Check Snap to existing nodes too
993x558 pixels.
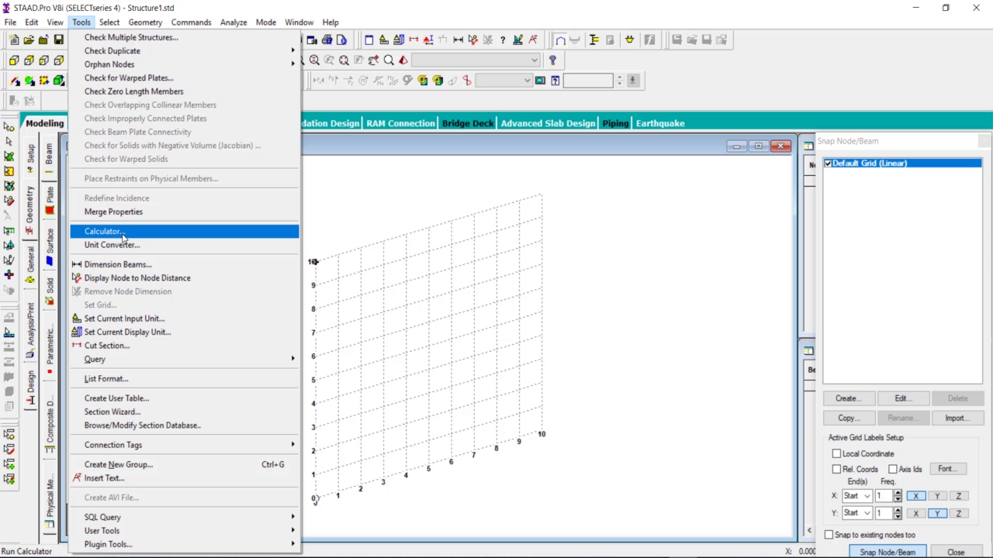[829, 535]
